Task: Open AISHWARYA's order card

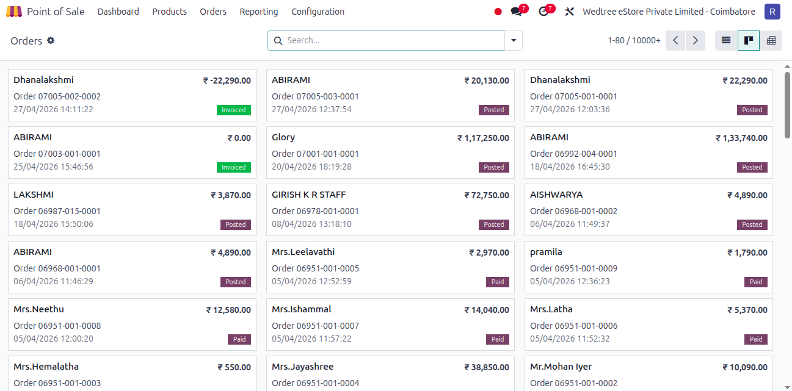Action: (648, 210)
